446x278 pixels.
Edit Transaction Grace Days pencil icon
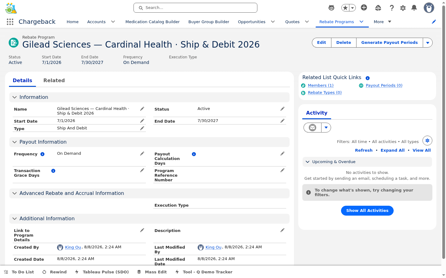point(142,170)
